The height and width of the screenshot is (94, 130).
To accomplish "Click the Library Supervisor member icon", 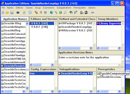I will coord(98,23).
